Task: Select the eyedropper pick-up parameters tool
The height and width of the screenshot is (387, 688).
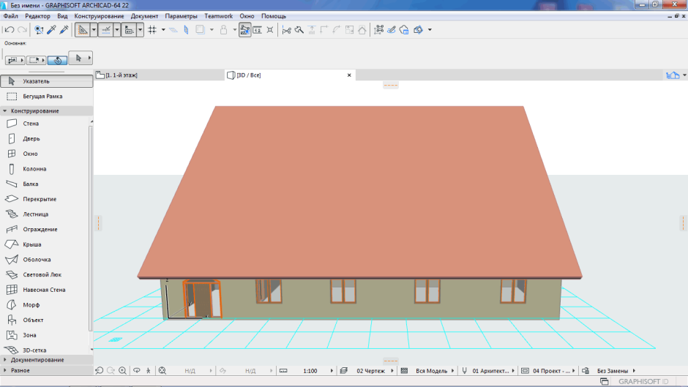Action: coord(51,30)
